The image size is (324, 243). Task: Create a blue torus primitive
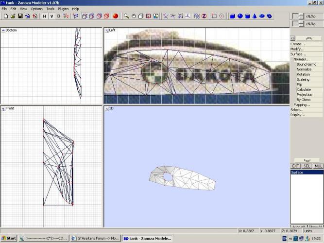(x=263, y=16)
